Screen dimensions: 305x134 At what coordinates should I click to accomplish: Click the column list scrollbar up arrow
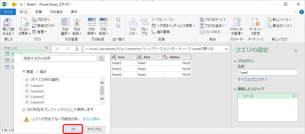coord(102,83)
